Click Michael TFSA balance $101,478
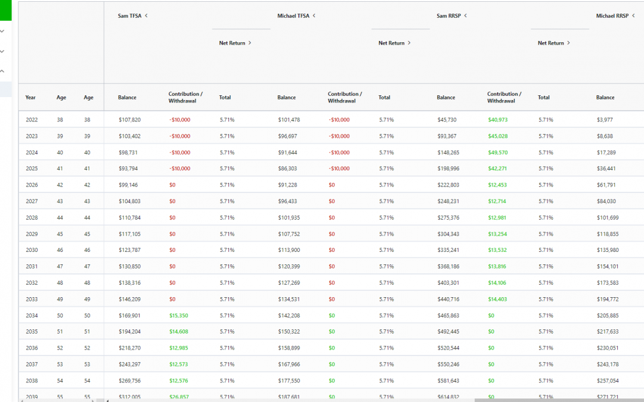The width and height of the screenshot is (644, 402). 289,120
